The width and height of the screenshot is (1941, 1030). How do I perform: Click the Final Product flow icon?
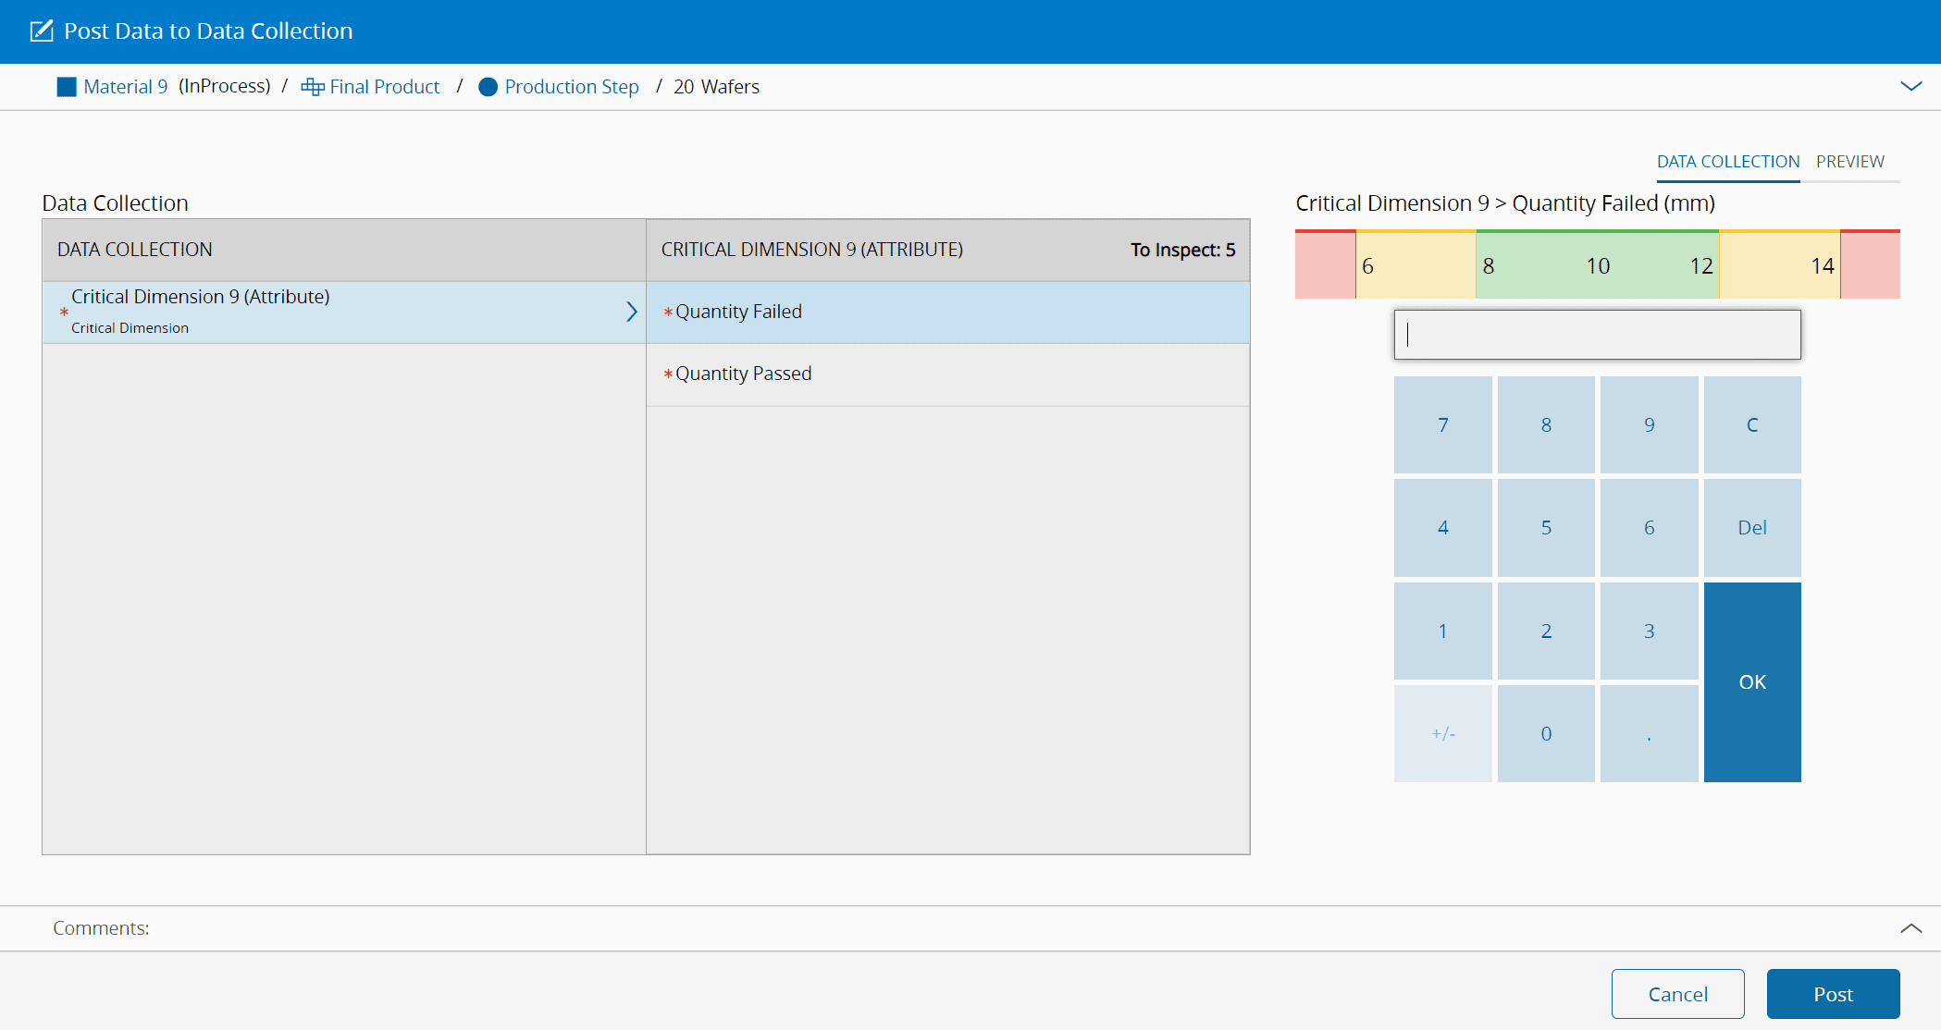[x=313, y=87]
